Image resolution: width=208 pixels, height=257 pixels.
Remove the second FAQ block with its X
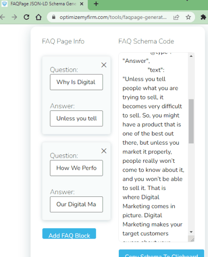pos(104,151)
